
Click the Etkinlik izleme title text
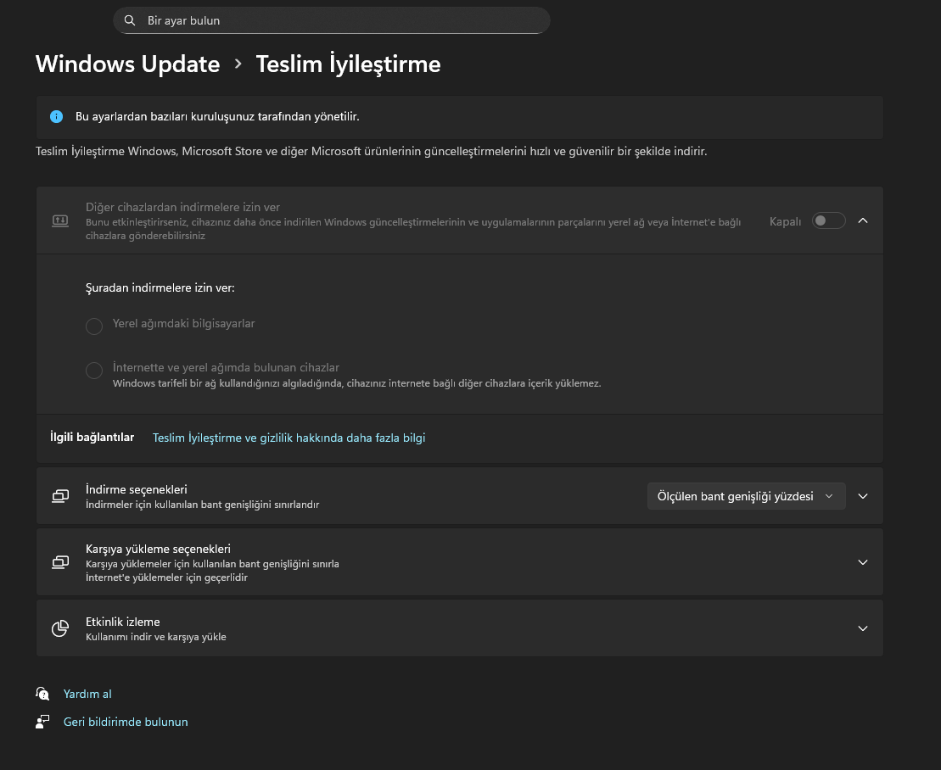click(122, 622)
